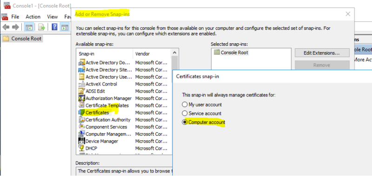Click the Active Directory Sites snap-in icon
This screenshot has height=176, width=372.
pos(82,70)
